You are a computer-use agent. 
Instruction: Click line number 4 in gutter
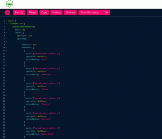click(5, 30)
